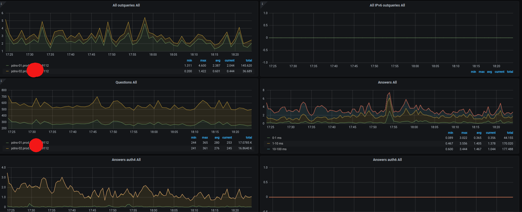Screen dimensions: 522x212
Task: Click yellow color swatch of pdns-02 in All outqueries
Action: [x=7, y=71]
